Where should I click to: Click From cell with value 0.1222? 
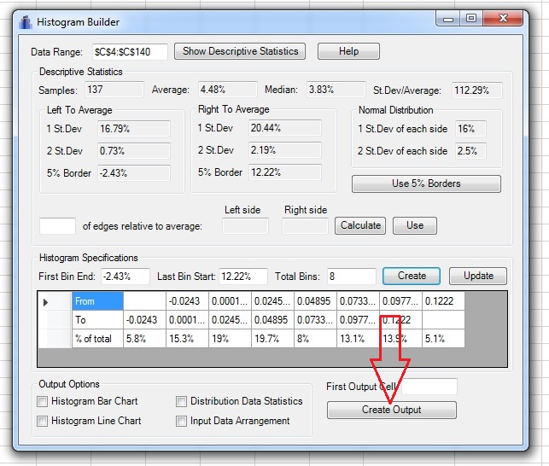click(x=443, y=301)
